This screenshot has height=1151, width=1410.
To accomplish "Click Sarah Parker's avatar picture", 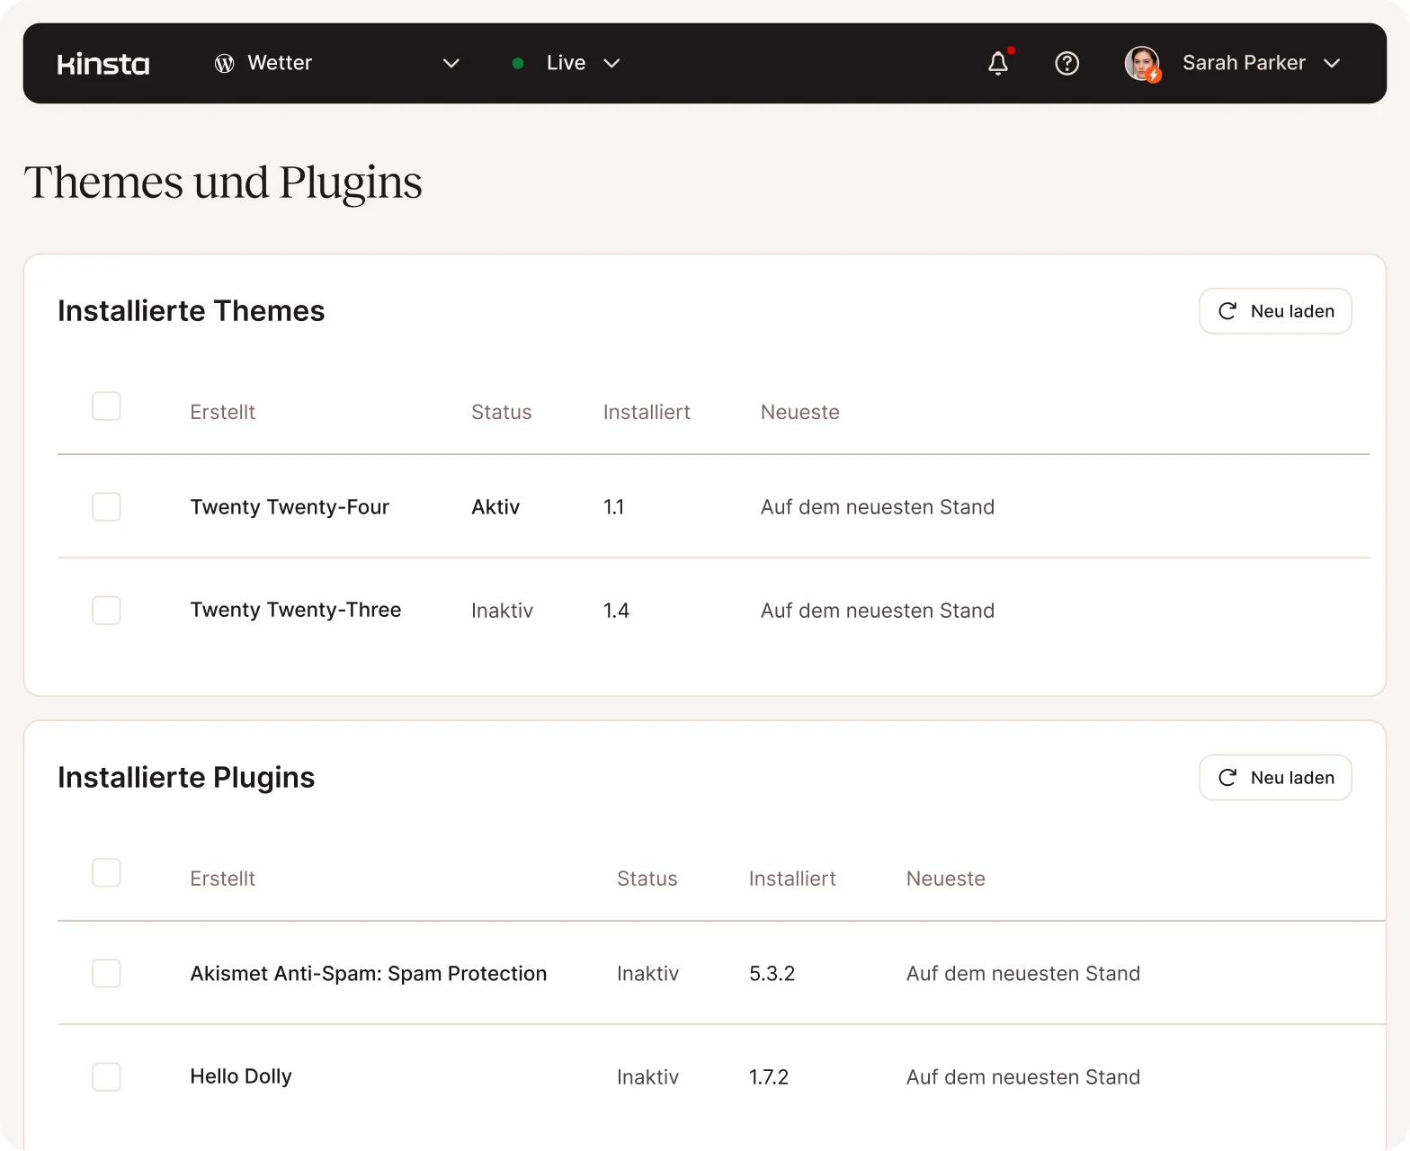I will [1142, 63].
